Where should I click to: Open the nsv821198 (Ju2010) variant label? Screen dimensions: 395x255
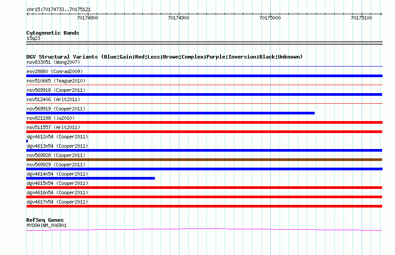[x=51, y=118]
